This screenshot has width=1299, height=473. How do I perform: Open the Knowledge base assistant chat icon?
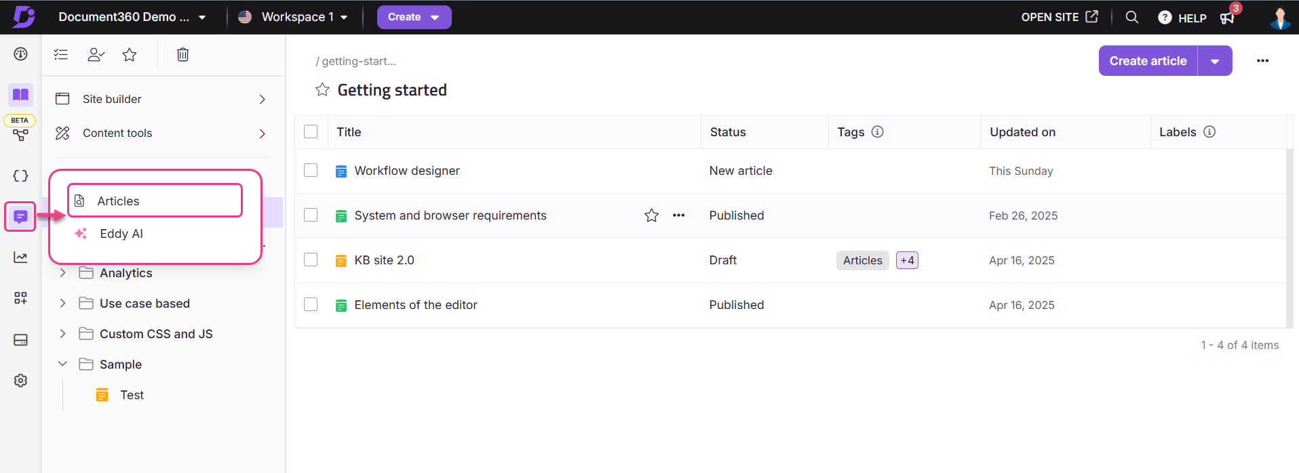tap(20, 217)
